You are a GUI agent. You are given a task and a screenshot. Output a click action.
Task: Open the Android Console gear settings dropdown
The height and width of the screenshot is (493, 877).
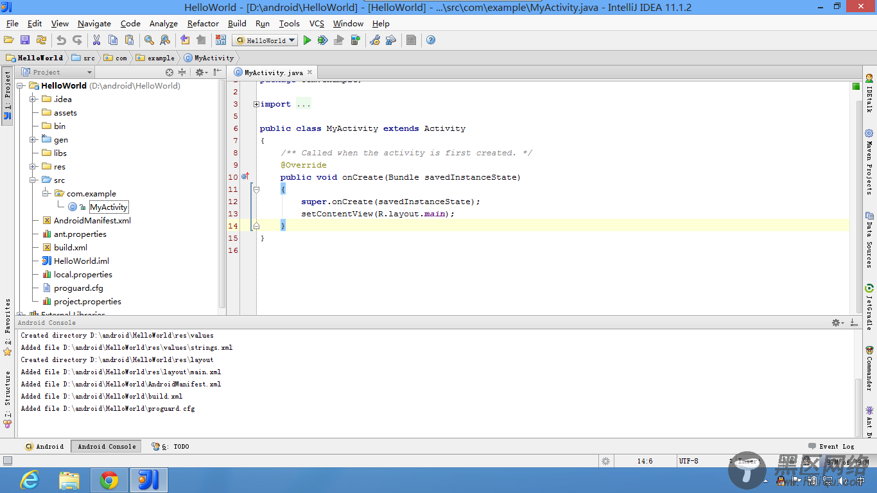tap(838, 323)
